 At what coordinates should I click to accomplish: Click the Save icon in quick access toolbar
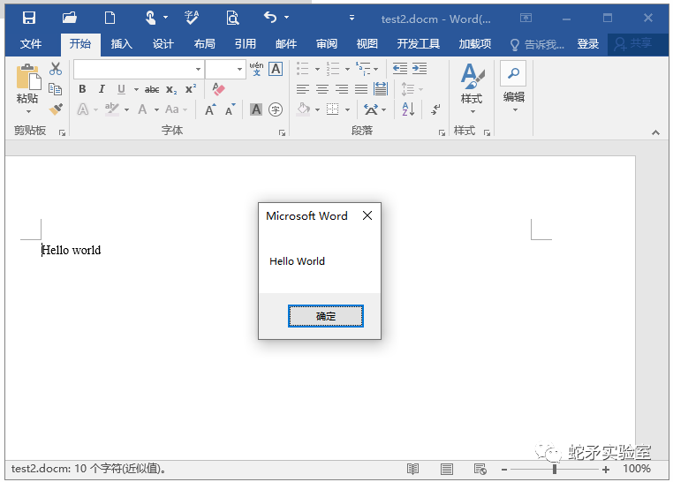[29, 18]
